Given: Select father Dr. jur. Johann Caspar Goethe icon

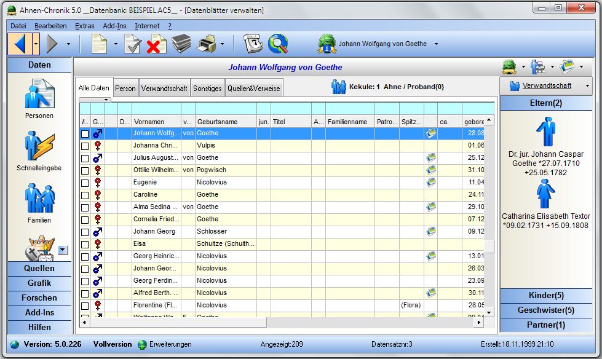Looking at the screenshot, I should coord(545,132).
